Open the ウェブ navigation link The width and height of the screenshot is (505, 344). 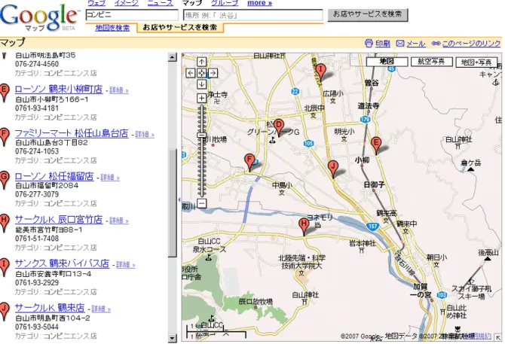96,3
